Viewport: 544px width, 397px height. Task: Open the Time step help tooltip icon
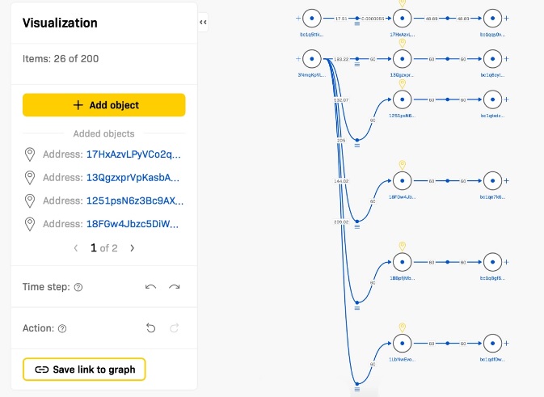(x=78, y=287)
